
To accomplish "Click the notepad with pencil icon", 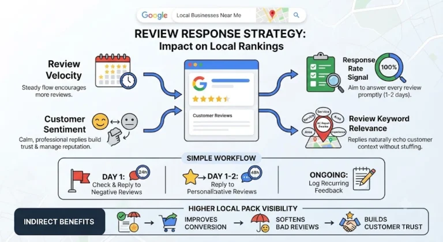I will (x=364, y=178).
